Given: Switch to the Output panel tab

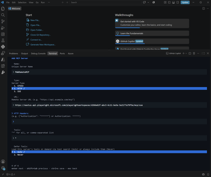Looking at the screenshot, I should pos(24,53).
